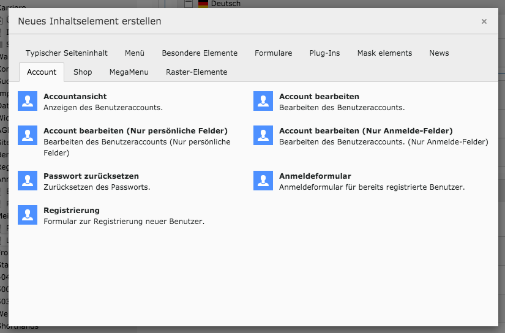Click 'Zurücksetzen des Passworts.' description
Image resolution: width=505 pixels, height=333 pixels.
[97, 187]
